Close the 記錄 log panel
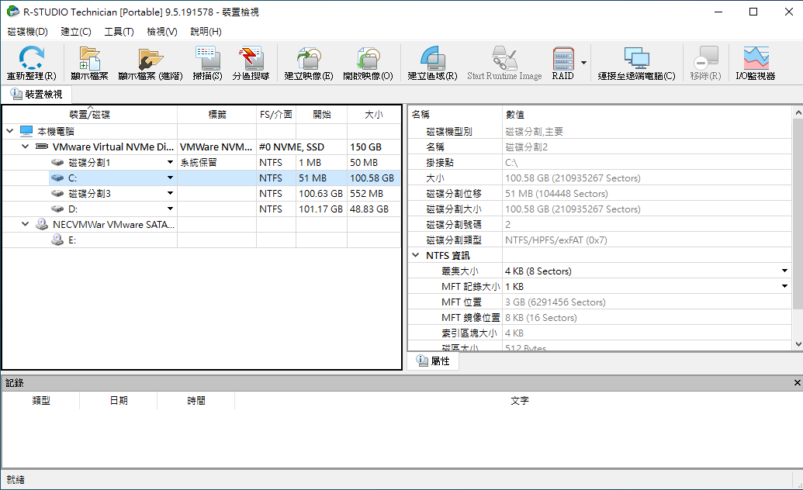Viewport: 803px width, 490px height. click(797, 382)
